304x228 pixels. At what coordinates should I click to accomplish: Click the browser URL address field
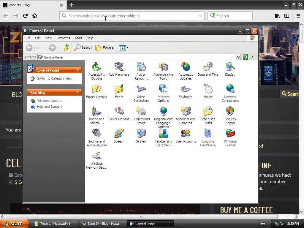(132, 16)
